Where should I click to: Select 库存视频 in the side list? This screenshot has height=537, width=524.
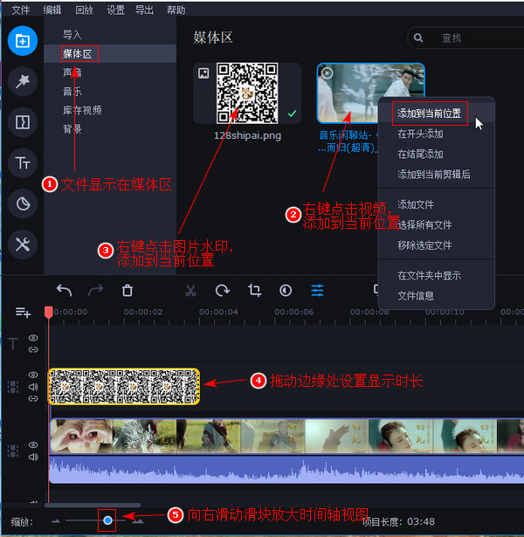82,110
